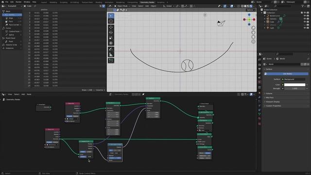Toggle the node editor pin icon
The height and width of the screenshot is (175, 311).
(143, 94)
